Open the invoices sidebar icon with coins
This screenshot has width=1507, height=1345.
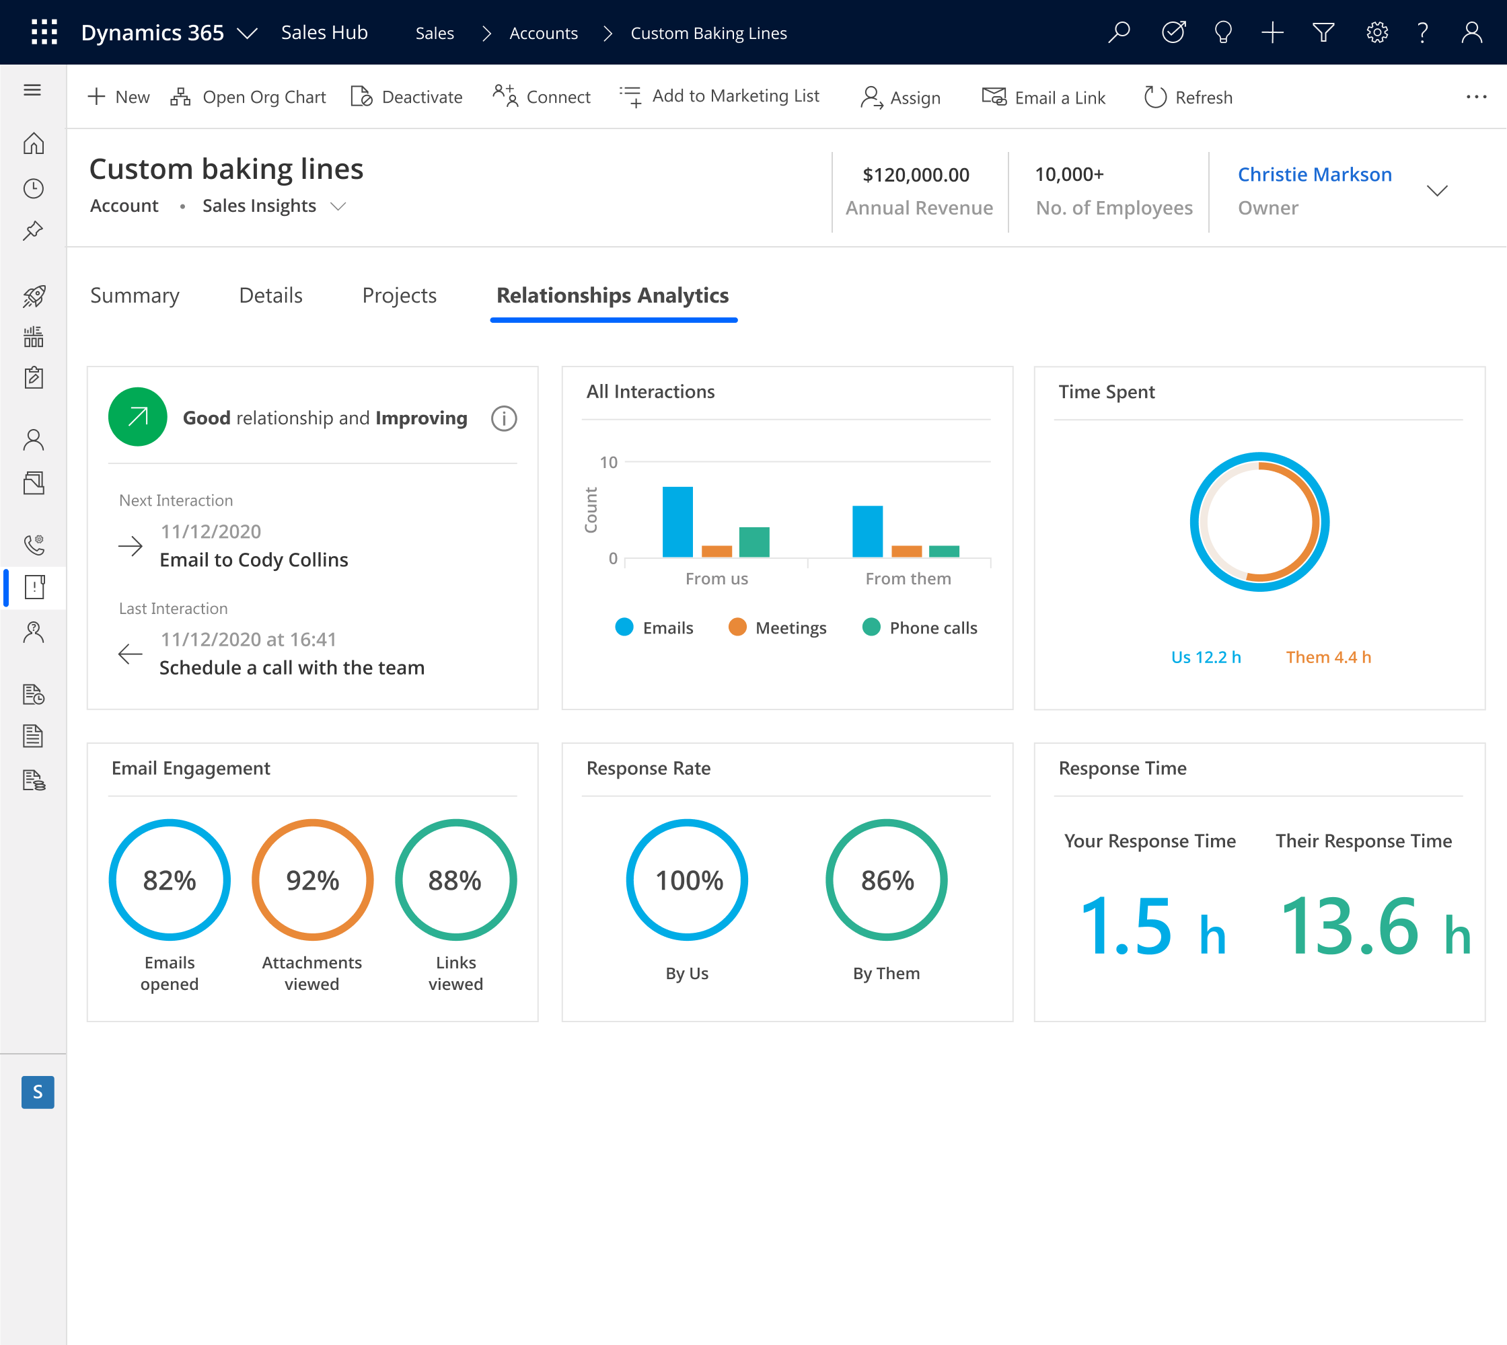pyautogui.click(x=33, y=780)
